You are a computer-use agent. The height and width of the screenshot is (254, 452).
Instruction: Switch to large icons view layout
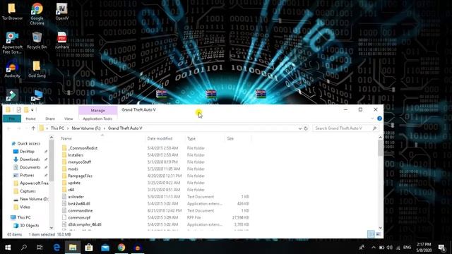[x=379, y=234]
